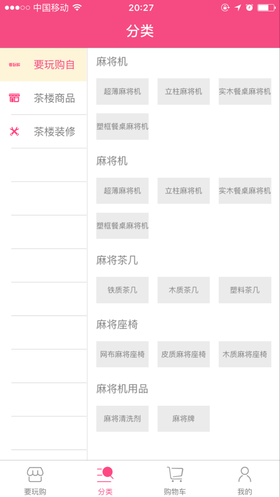The height and width of the screenshot is (497, 280).
Task: Select 麻将牌 subcategory
Action: tap(184, 419)
